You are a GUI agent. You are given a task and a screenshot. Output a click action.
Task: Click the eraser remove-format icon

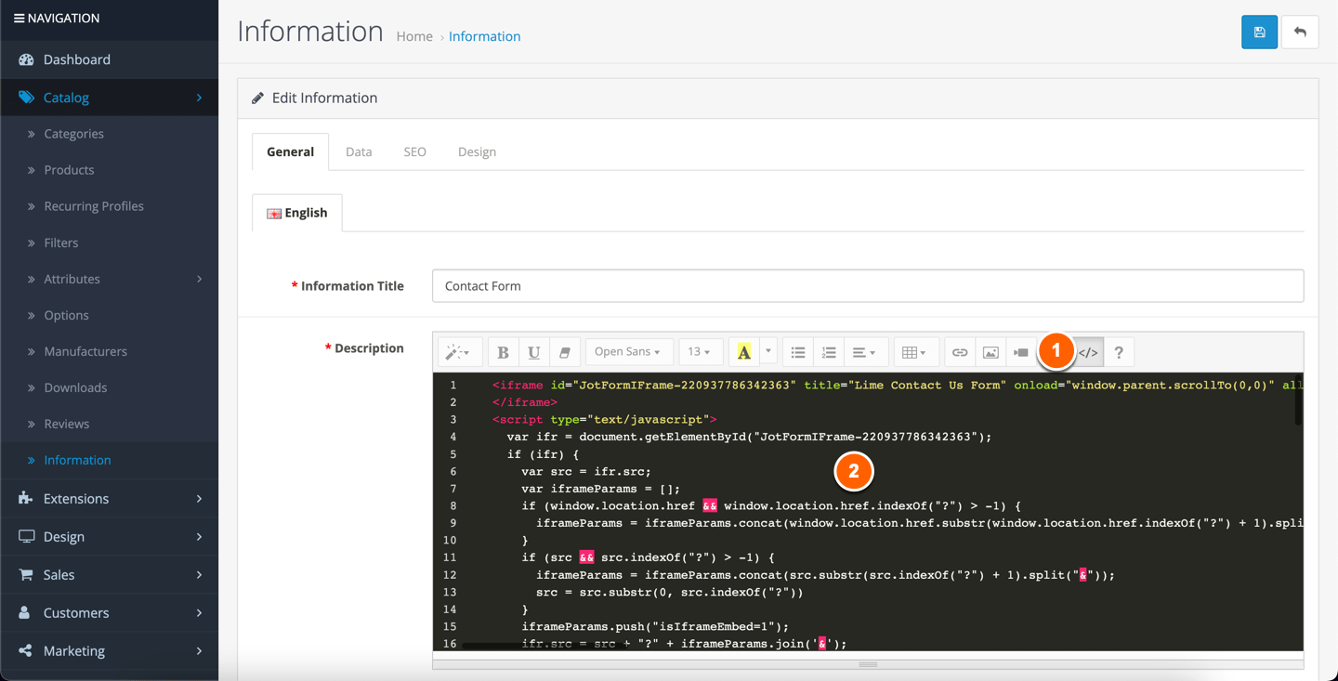(x=564, y=353)
